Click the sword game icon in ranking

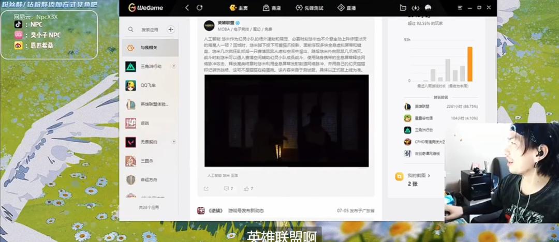click(x=407, y=154)
